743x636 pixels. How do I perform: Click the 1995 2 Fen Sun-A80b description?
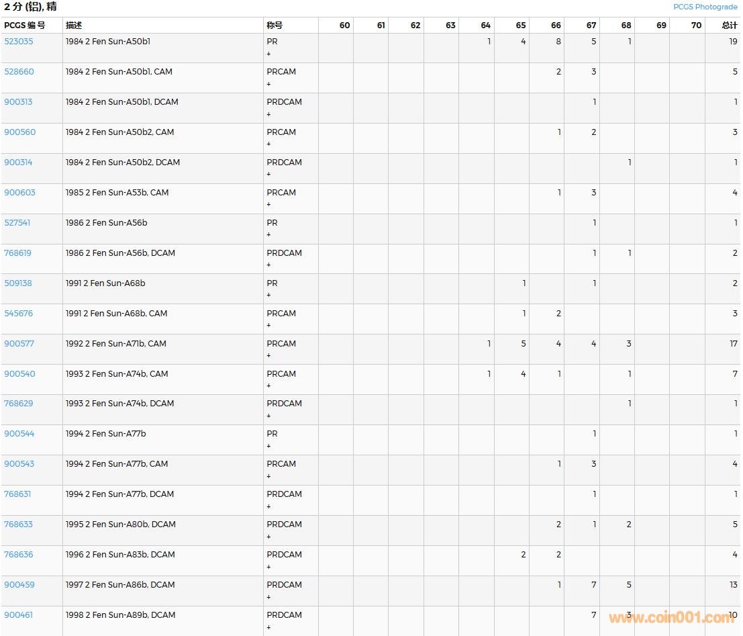121,525
